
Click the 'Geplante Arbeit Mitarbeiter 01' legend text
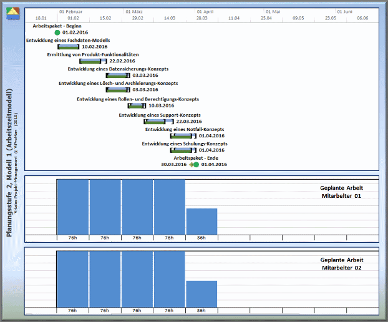[x=341, y=192]
